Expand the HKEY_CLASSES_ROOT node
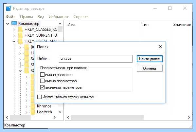Image resolution: width=196 pixels, height=132 pixels. pos(14,30)
